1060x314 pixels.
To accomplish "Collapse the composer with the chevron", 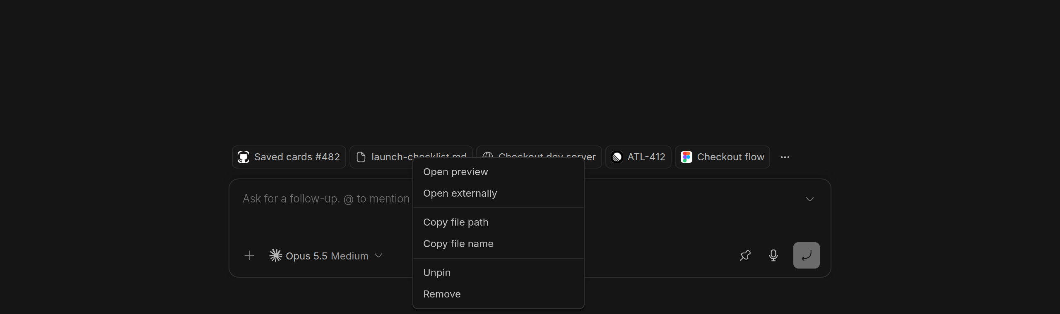I will pos(810,199).
